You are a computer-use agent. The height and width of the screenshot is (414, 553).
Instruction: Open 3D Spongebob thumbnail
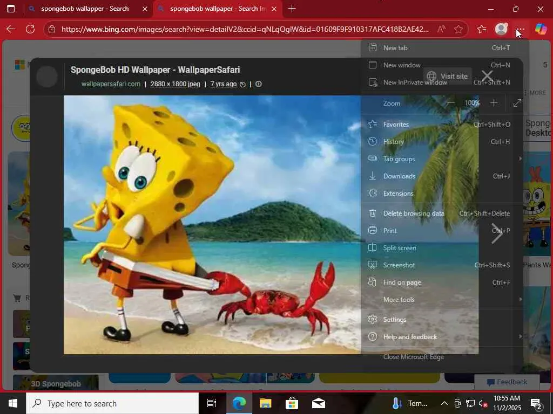(x=56, y=383)
